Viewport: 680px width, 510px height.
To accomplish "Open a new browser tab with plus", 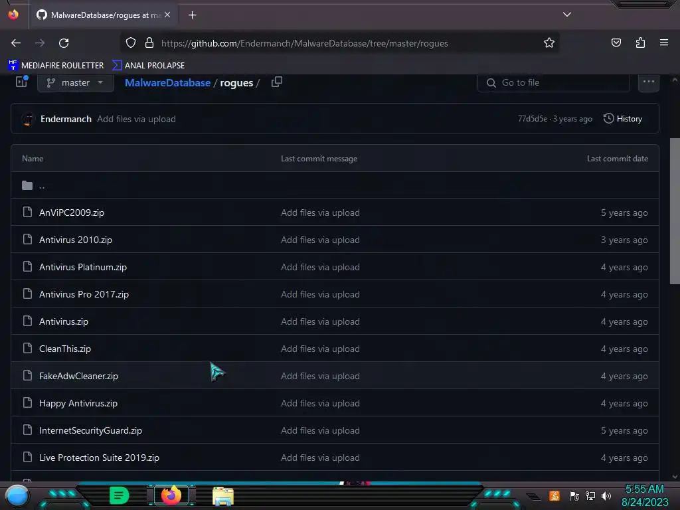I will (x=192, y=15).
